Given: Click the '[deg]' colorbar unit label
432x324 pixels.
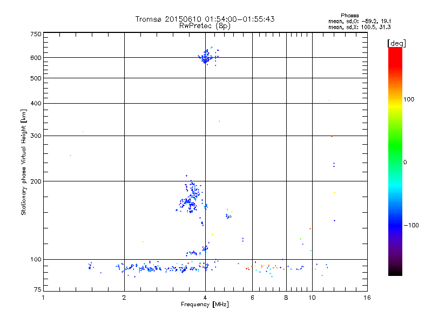Looking at the screenshot, I should tap(396, 43).
